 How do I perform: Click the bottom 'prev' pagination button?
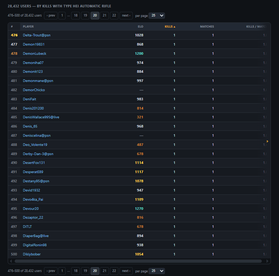(x=51, y=271)
